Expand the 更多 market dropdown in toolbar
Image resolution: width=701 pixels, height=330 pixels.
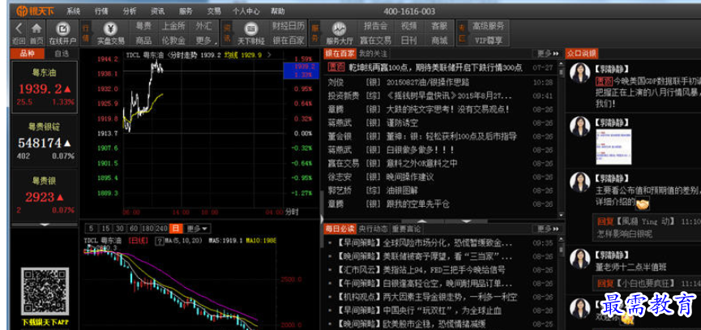(x=205, y=41)
